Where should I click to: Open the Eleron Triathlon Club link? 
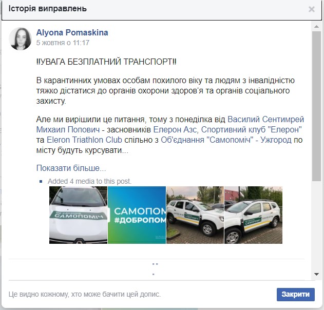[x=85, y=140]
